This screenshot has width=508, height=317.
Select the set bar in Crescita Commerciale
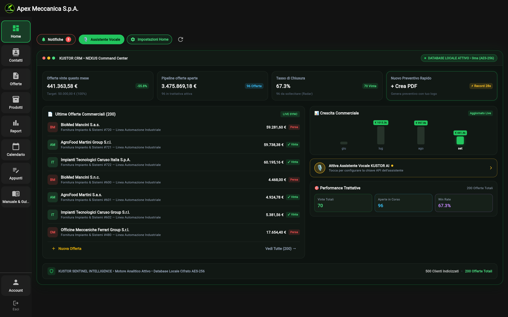[460, 140]
